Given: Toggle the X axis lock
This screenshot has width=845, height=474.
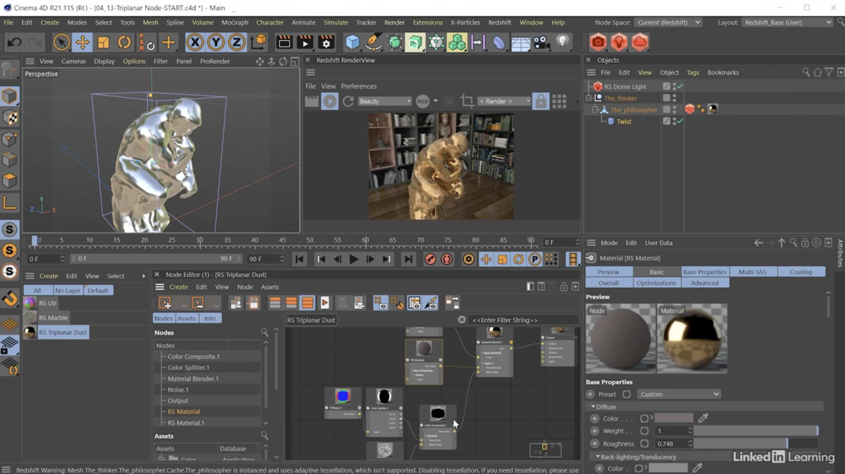Looking at the screenshot, I should click(195, 42).
